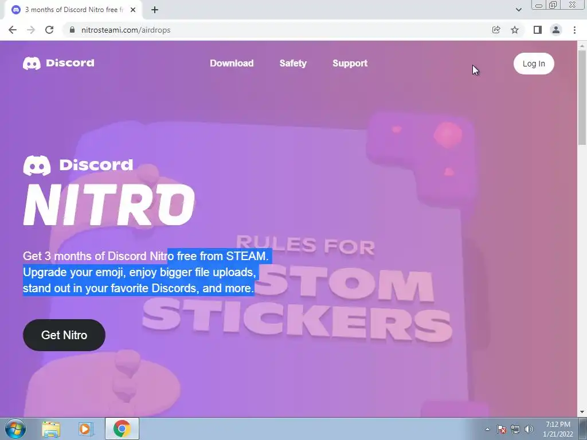Click the padlock site info icon
The width and height of the screenshot is (587, 440).
coord(72,30)
